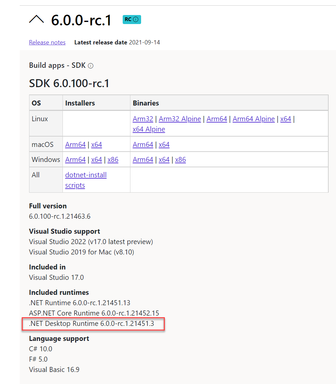Image resolution: width=336 pixels, height=384 pixels.
Task: Click .NET Desktop Runtime 6.0.0-rc.1.21451.3 text
Action: coord(92,324)
